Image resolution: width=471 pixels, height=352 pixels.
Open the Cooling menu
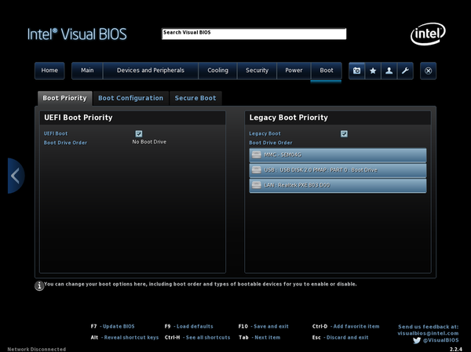tap(217, 71)
